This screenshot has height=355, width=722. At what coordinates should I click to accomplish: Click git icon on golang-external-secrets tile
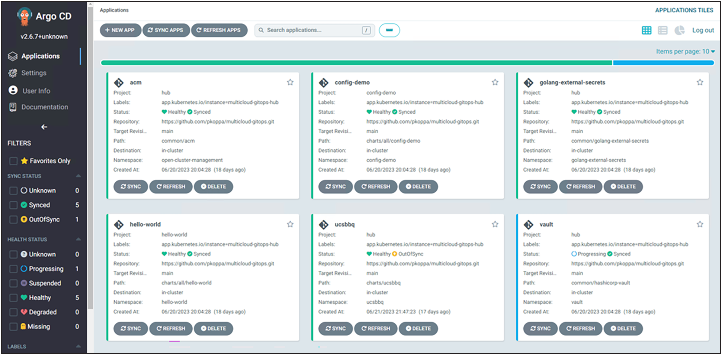[529, 82]
